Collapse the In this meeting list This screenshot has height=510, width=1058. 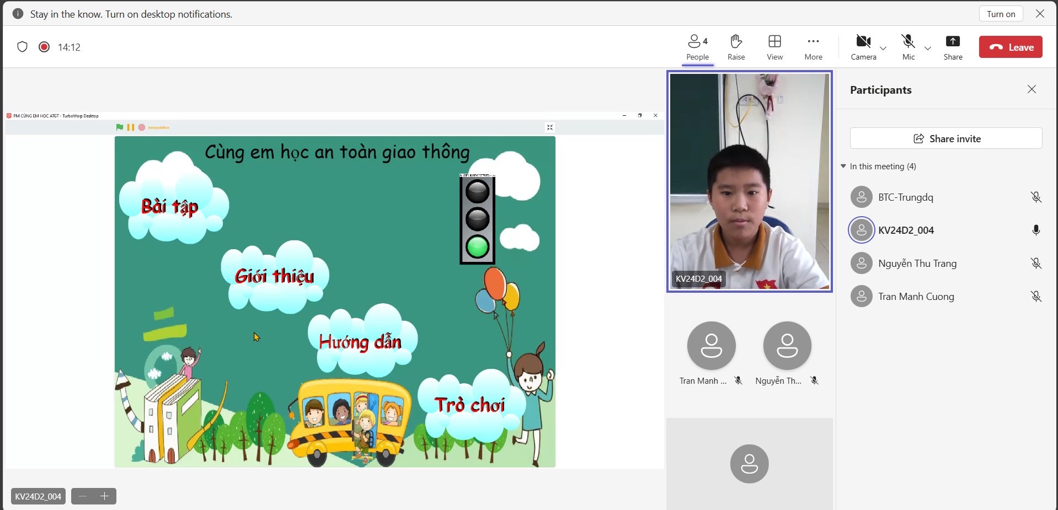click(843, 166)
